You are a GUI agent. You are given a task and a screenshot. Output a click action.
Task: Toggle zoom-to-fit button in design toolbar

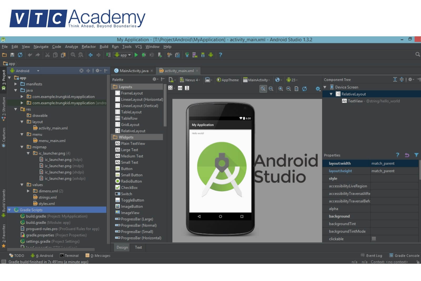click(263, 89)
